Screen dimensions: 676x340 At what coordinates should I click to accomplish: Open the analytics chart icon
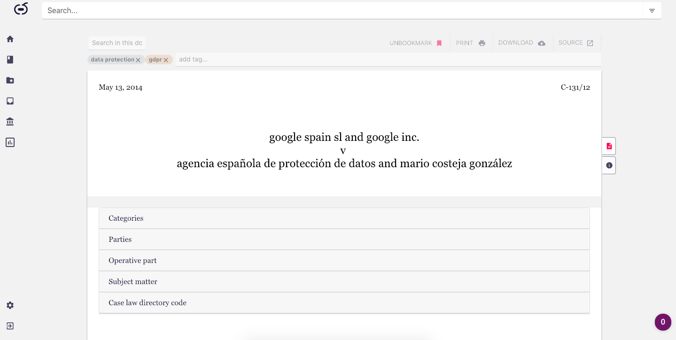(10, 142)
